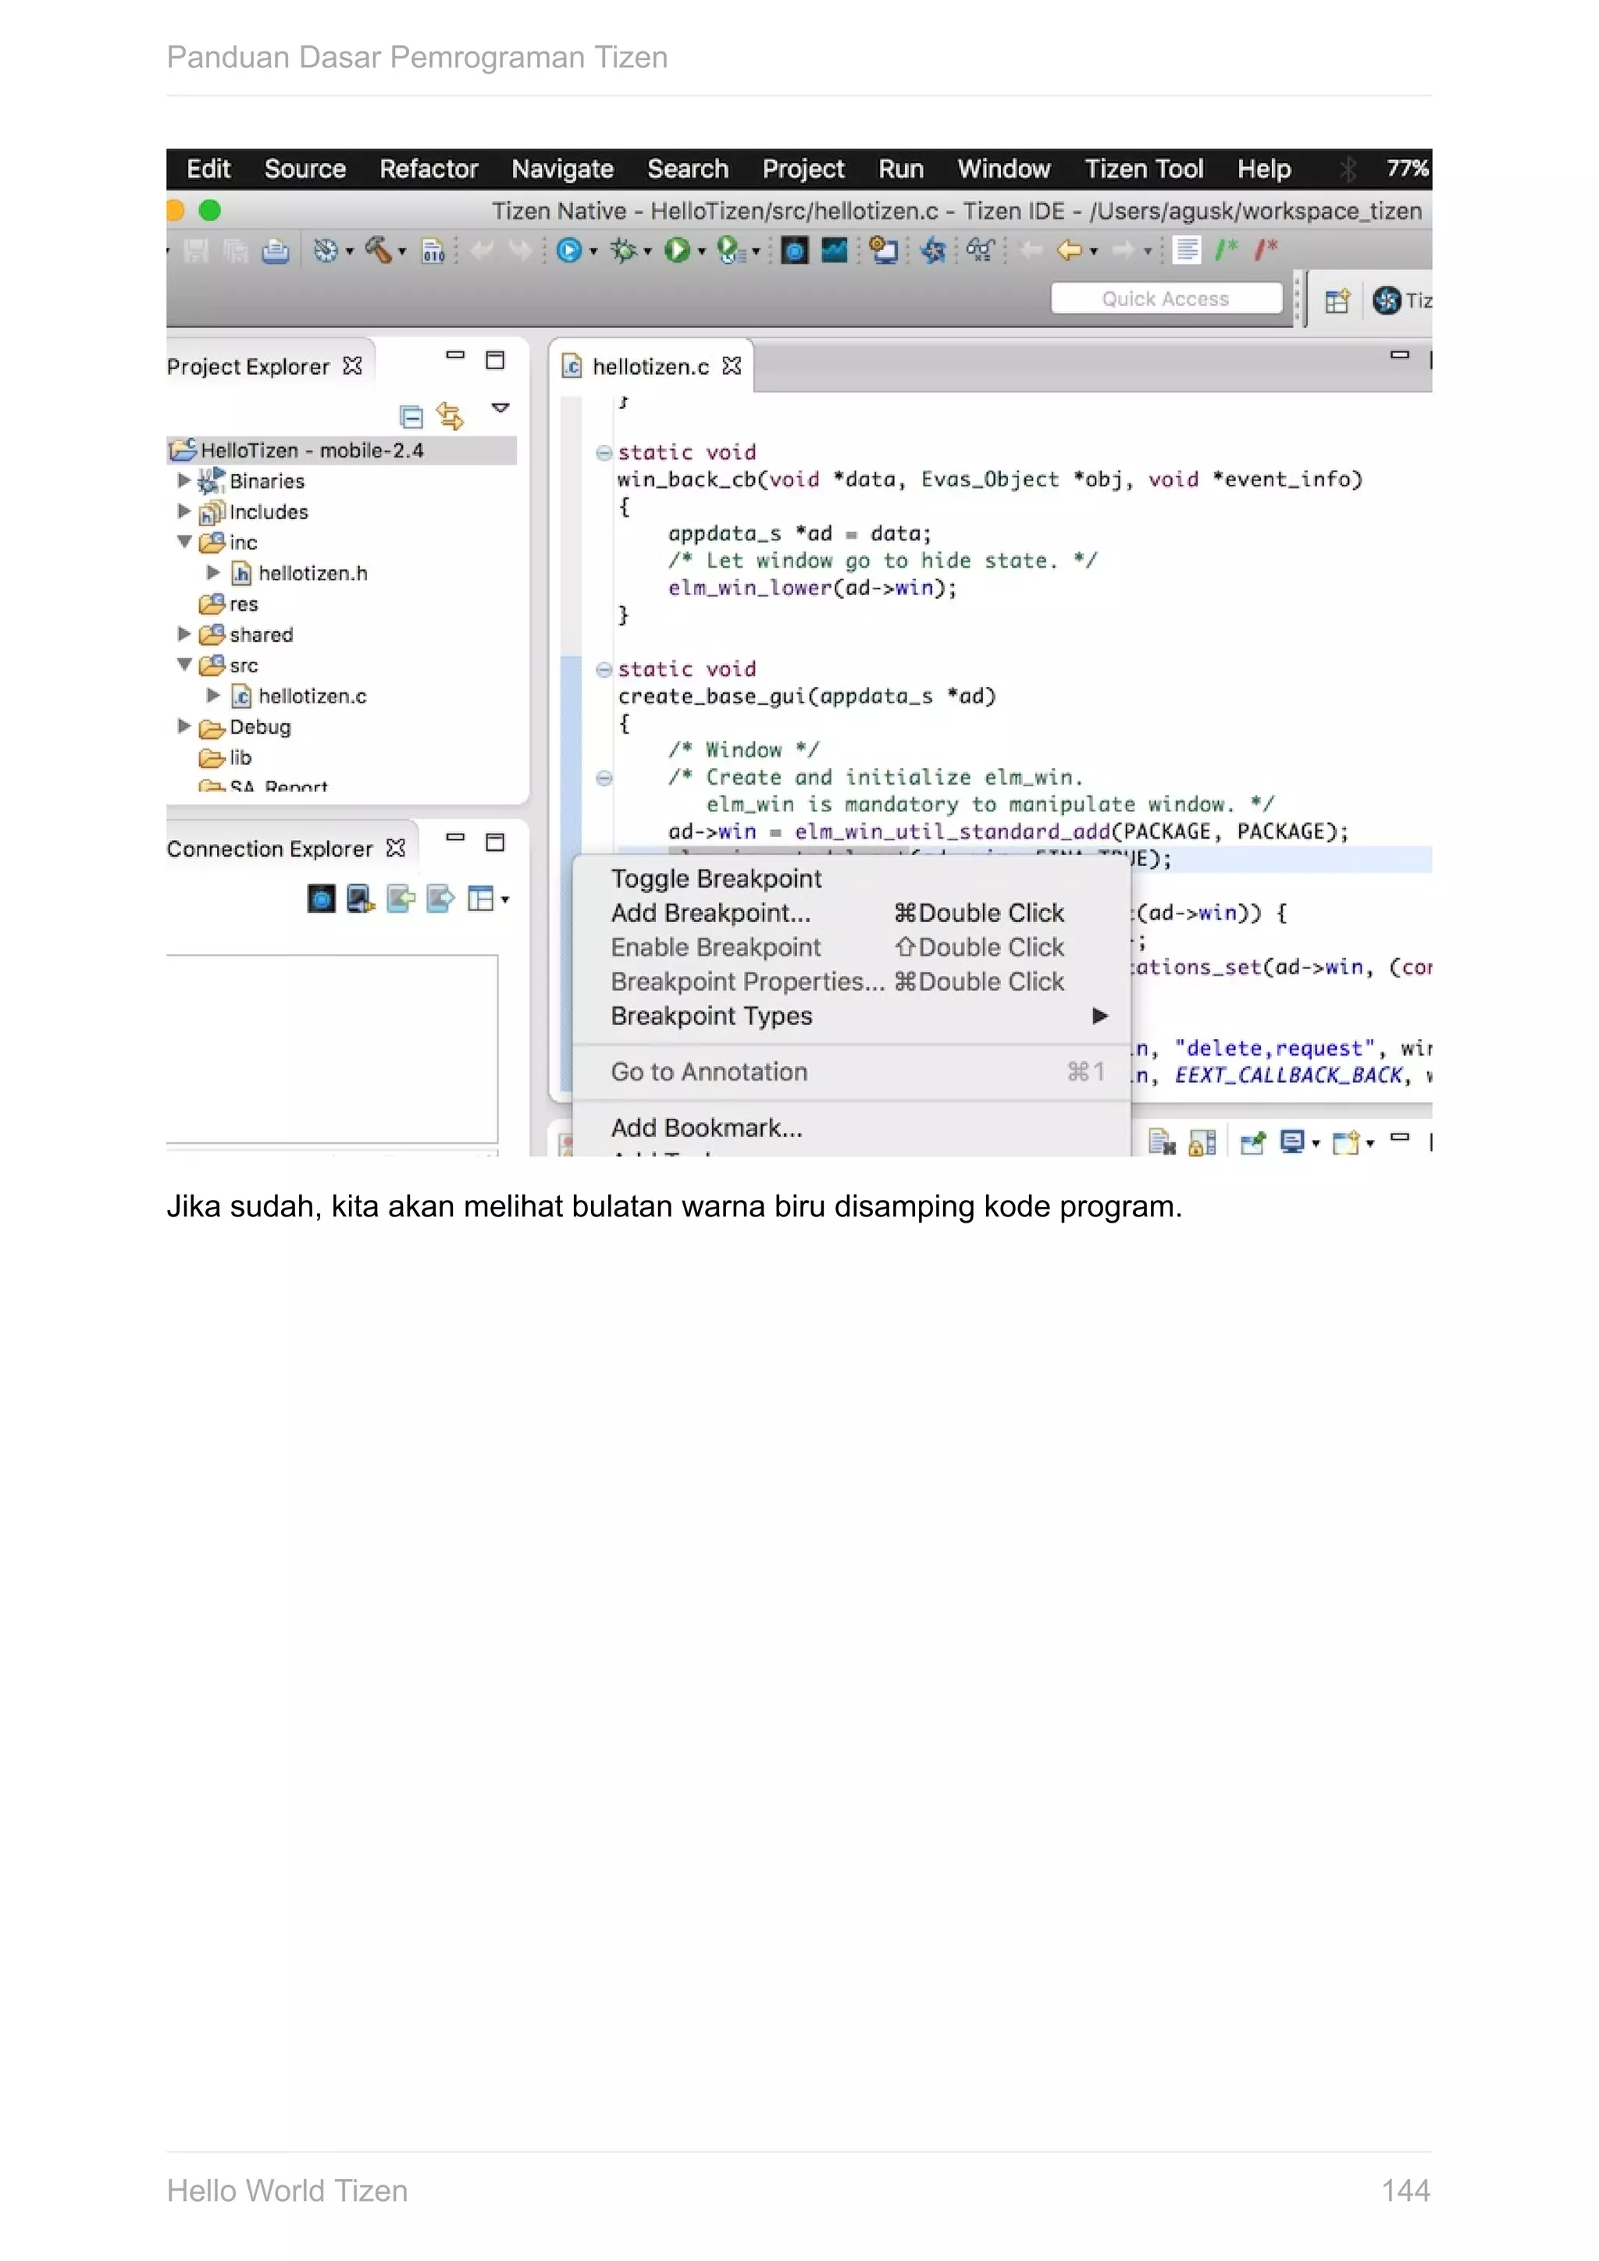Viewport: 1599px width, 2261px height.
Task: Select the hellotizen.c editor tab
Action: 651,366
